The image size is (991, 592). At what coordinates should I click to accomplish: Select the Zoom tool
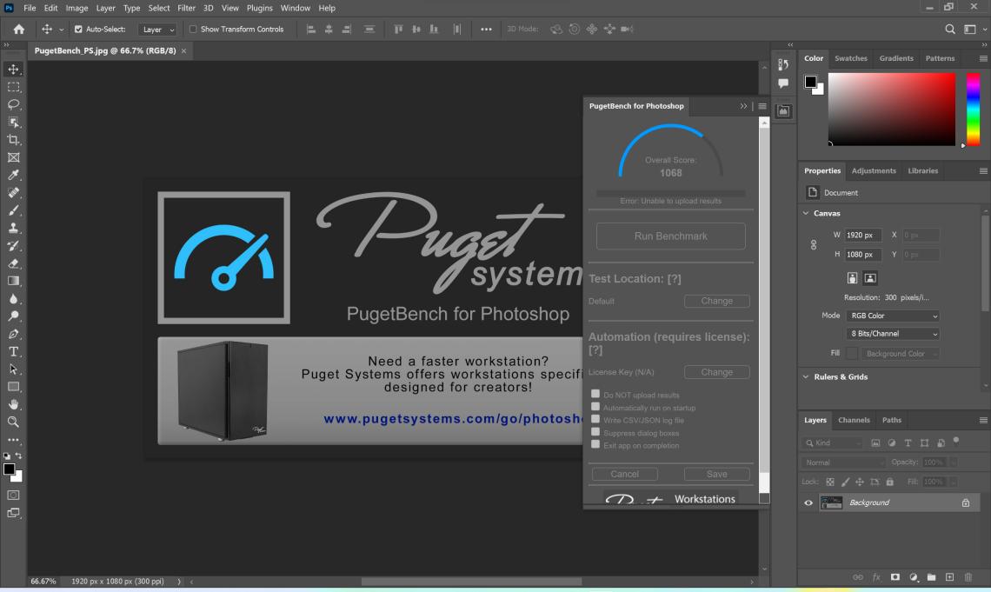point(13,422)
